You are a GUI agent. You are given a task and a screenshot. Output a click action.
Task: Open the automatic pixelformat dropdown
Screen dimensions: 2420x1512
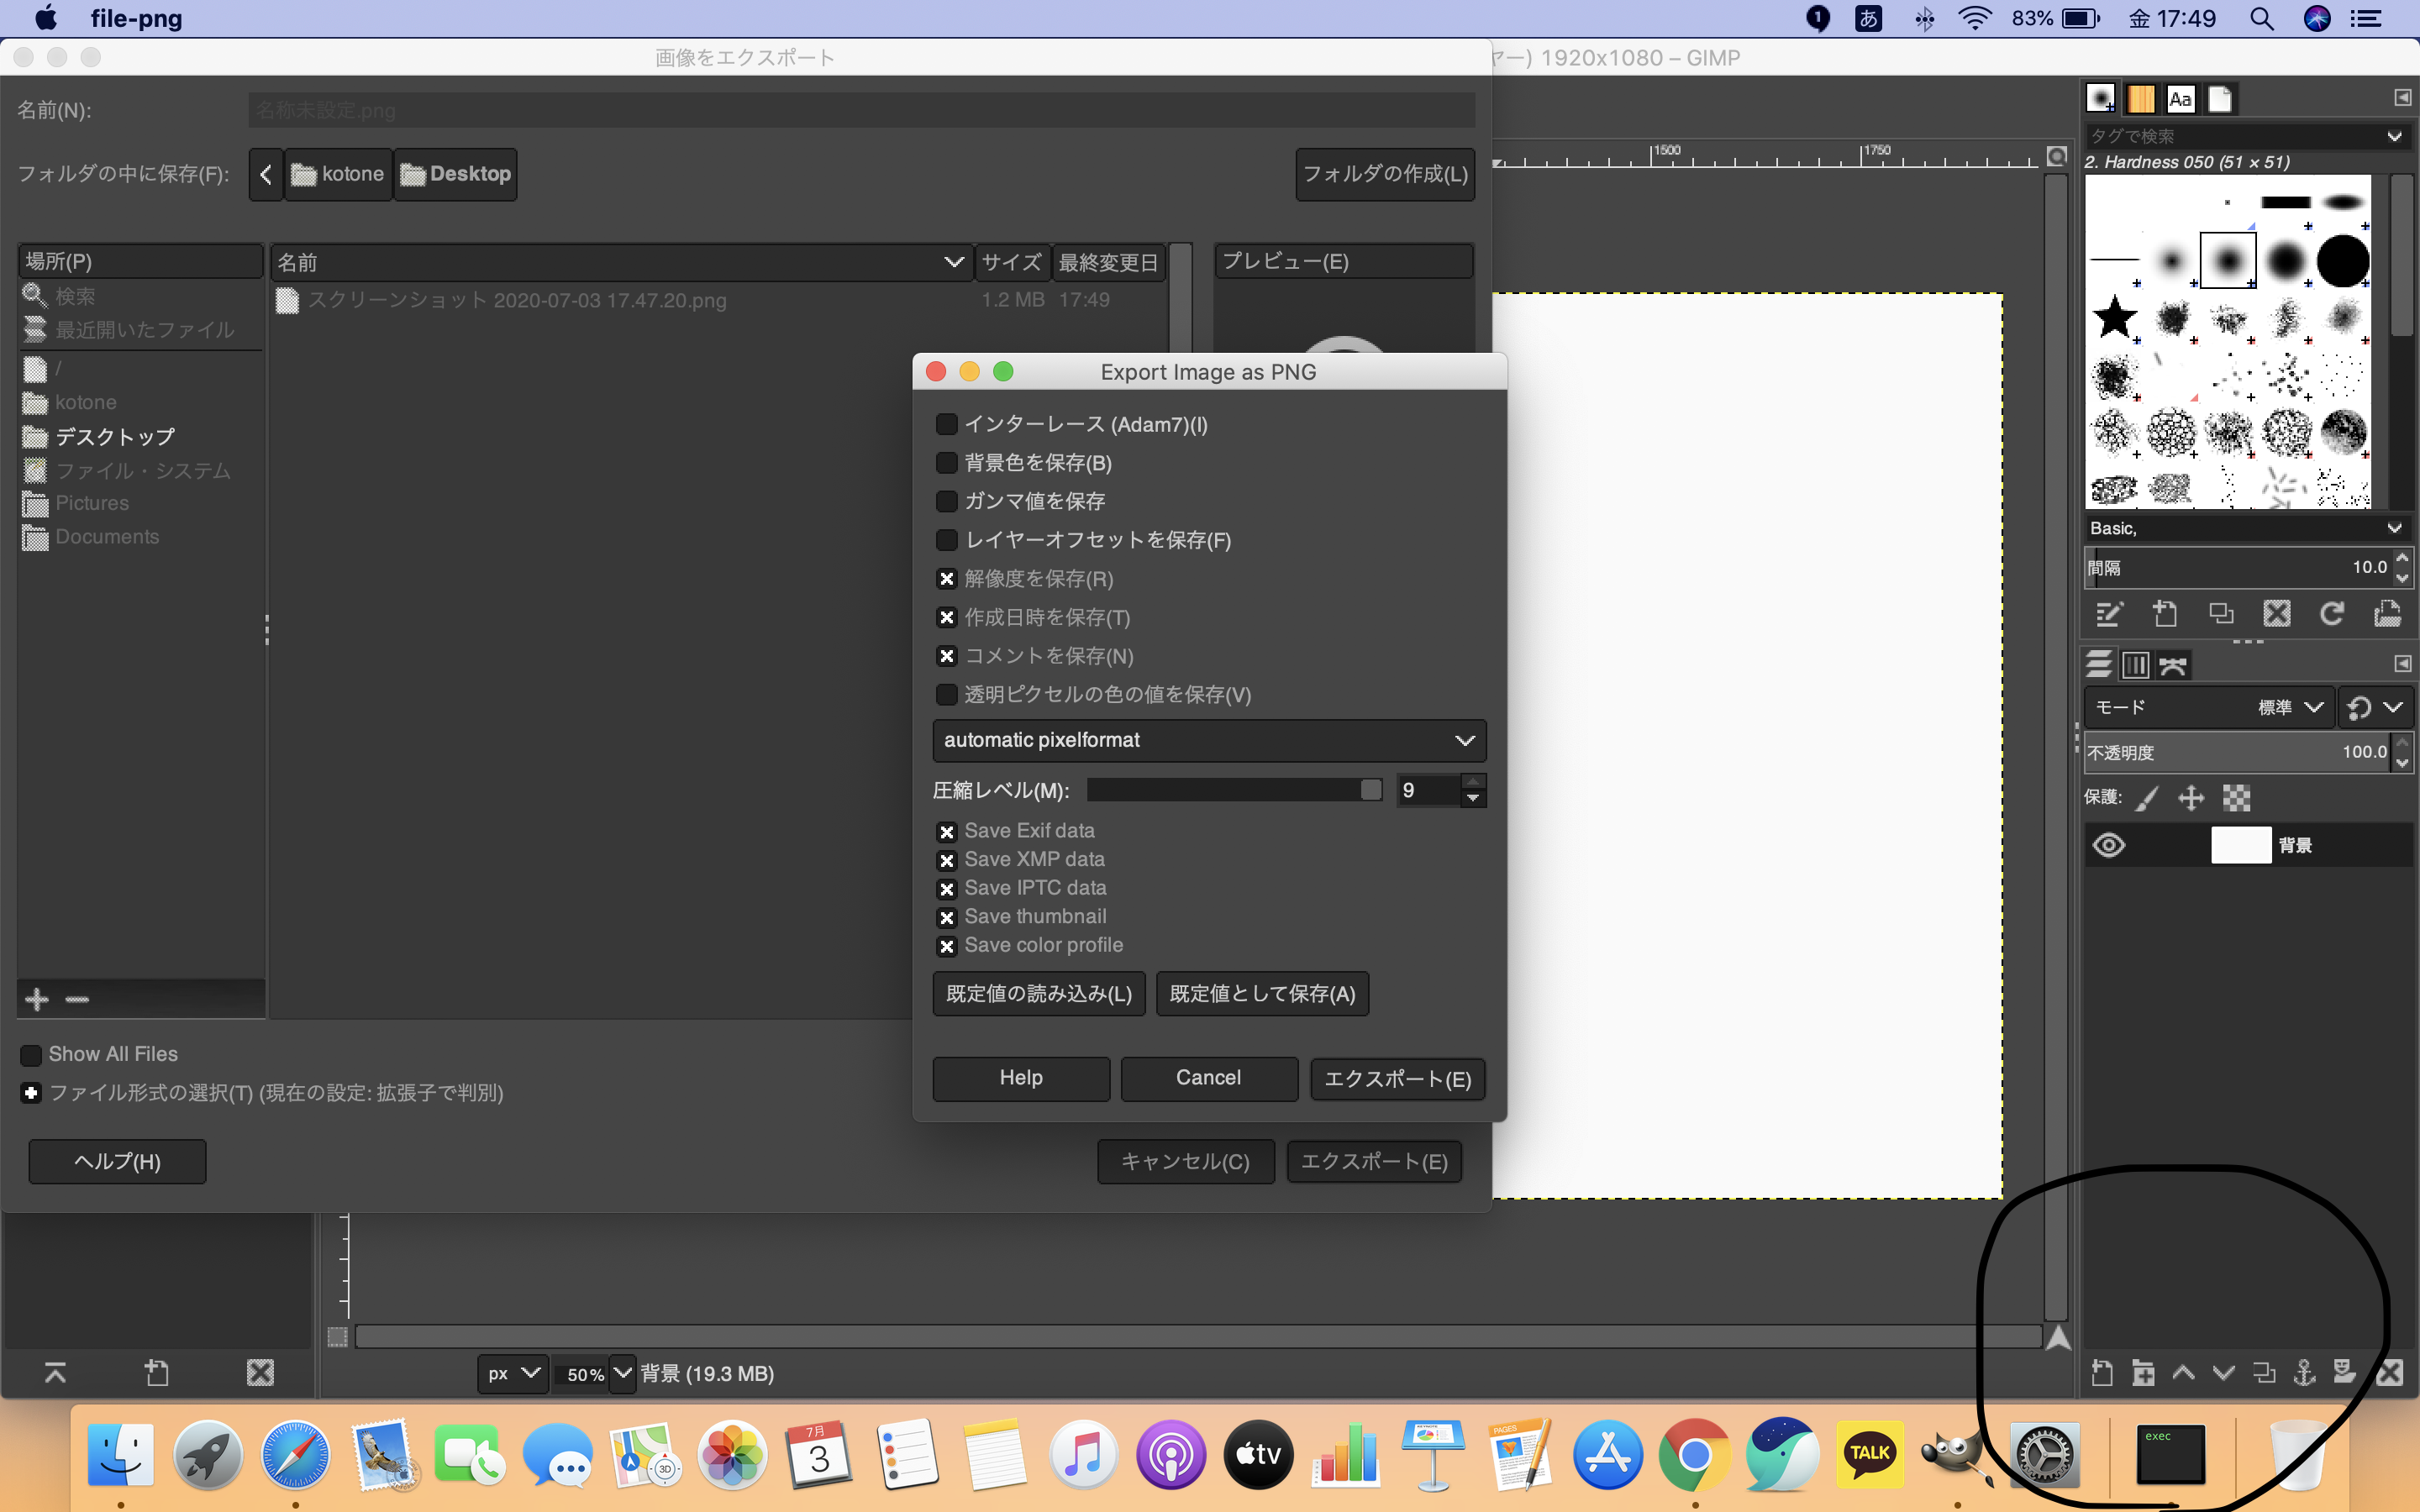pos(1209,740)
